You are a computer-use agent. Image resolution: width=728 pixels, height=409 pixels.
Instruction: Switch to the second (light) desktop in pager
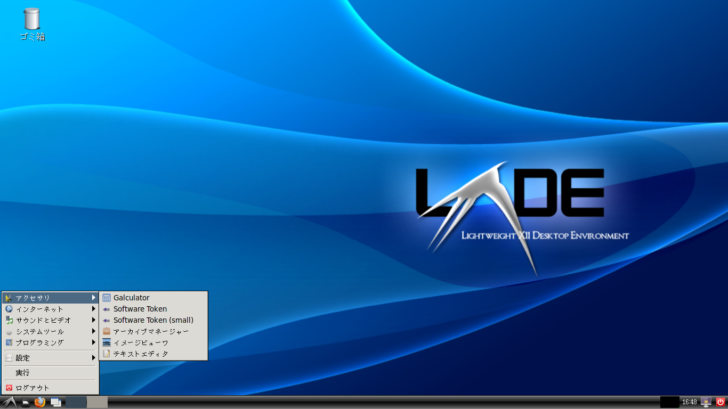(98, 402)
